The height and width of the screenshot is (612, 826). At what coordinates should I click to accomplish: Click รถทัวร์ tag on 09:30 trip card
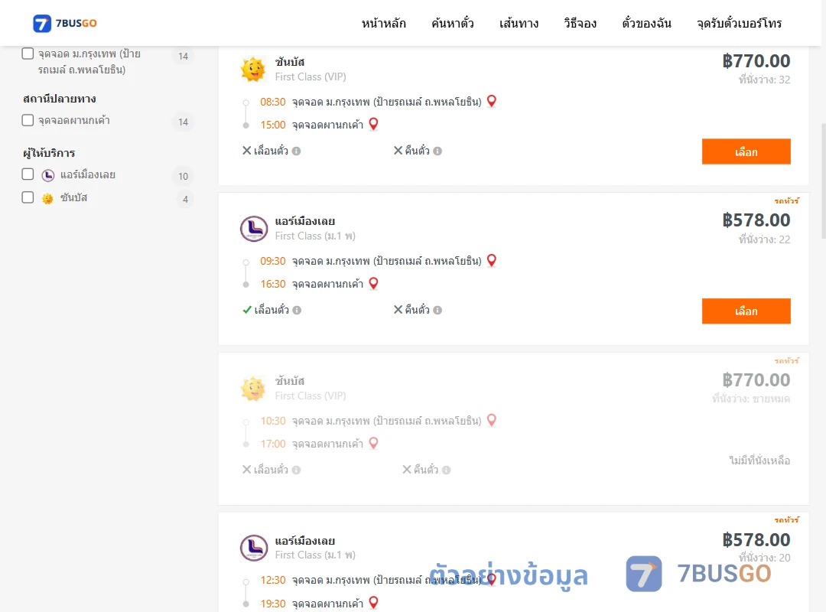pyautogui.click(x=786, y=201)
